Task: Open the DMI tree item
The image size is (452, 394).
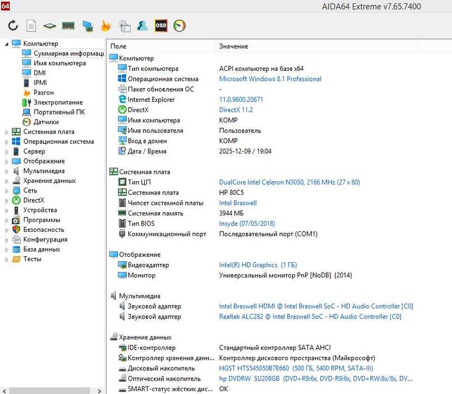Action: [x=39, y=73]
